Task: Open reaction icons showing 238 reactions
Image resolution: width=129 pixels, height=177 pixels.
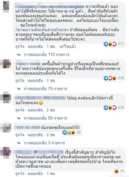Action: pos(114,78)
